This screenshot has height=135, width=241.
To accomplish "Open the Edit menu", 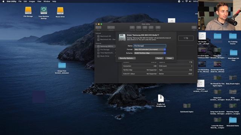I will point(25,1).
